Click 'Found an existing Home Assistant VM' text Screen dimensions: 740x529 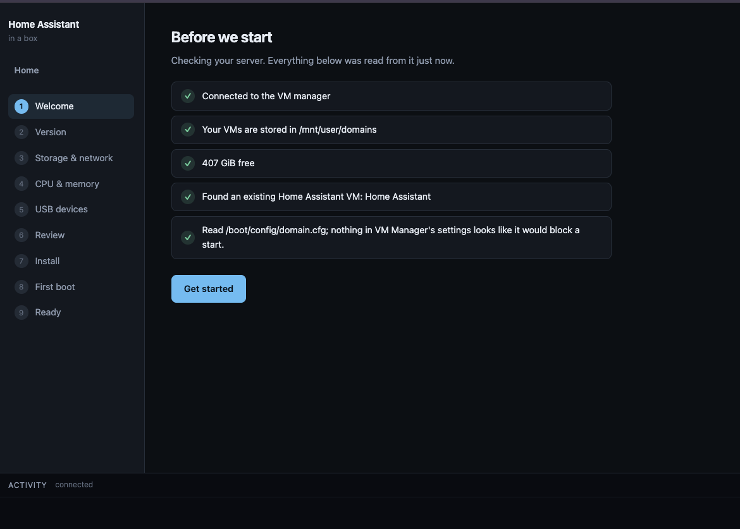click(316, 197)
